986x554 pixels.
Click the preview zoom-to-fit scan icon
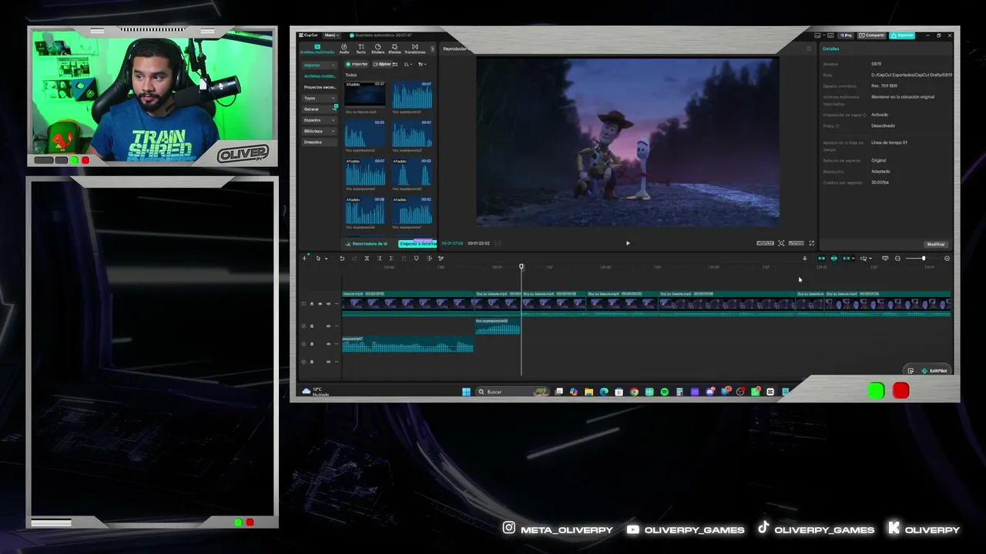tap(781, 243)
